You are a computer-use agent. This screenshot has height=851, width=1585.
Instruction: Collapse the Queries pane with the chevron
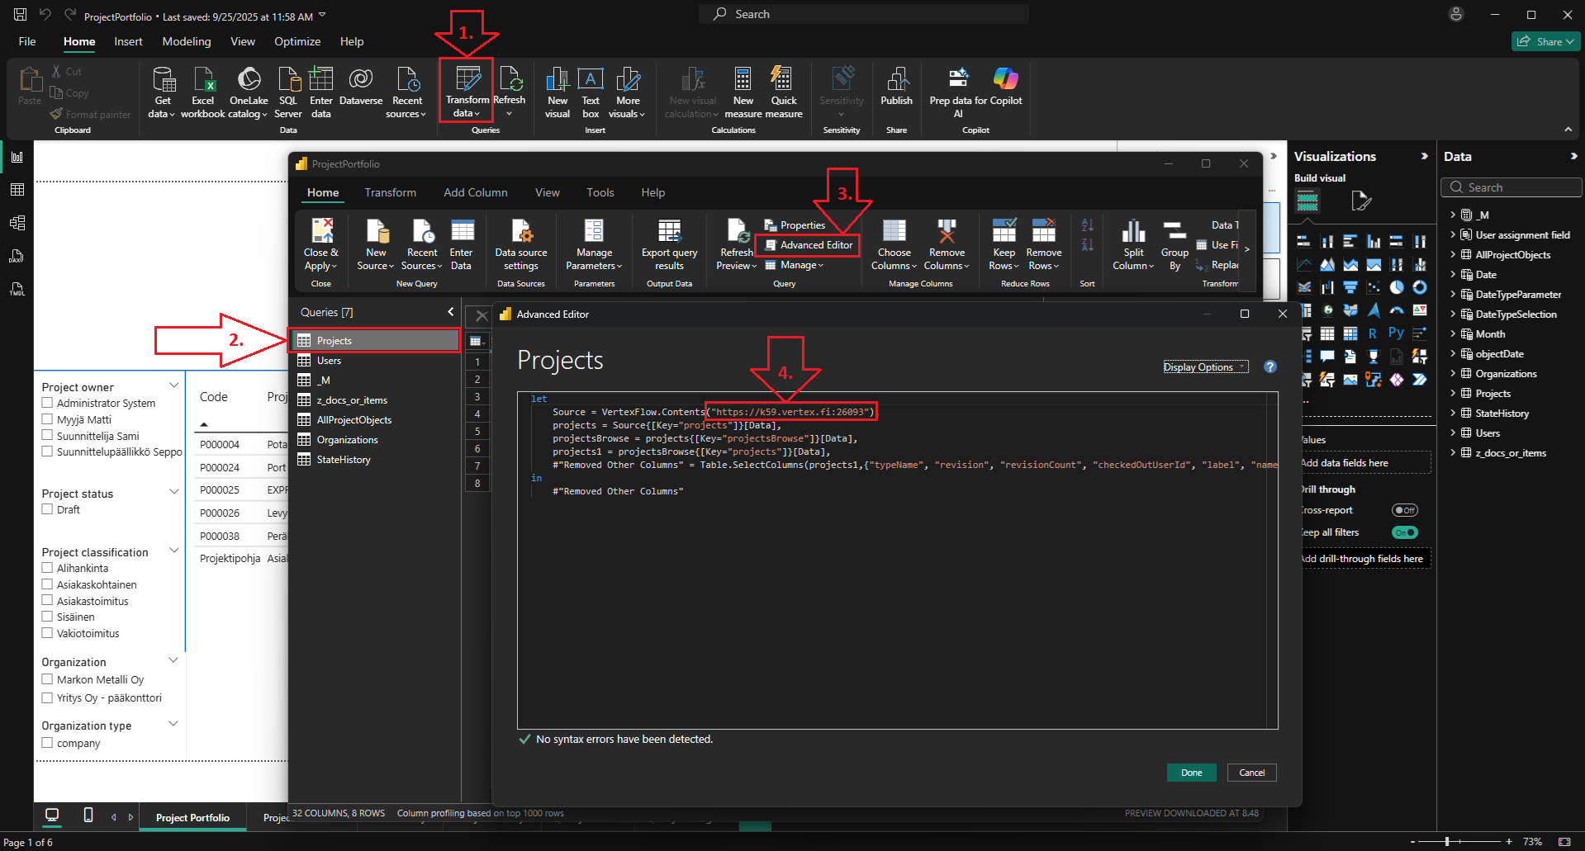(x=450, y=311)
